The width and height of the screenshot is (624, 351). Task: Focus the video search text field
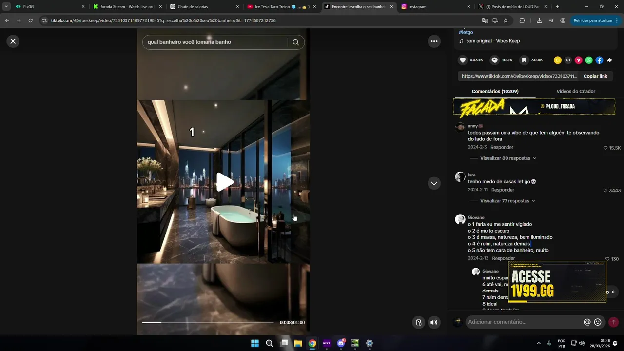(x=214, y=42)
